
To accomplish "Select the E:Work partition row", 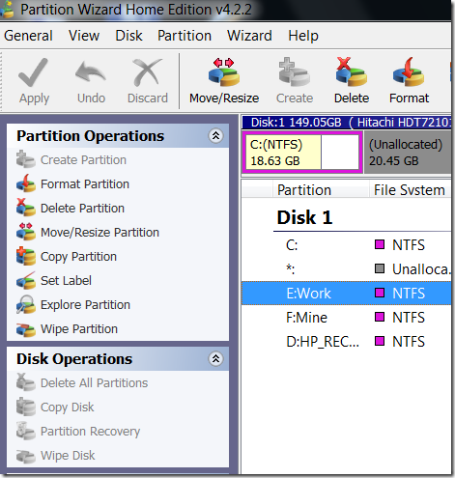I will coord(346,294).
